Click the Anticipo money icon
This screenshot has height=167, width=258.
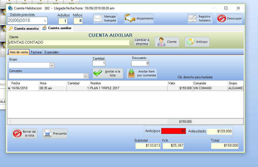pyautogui.click(x=191, y=42)
